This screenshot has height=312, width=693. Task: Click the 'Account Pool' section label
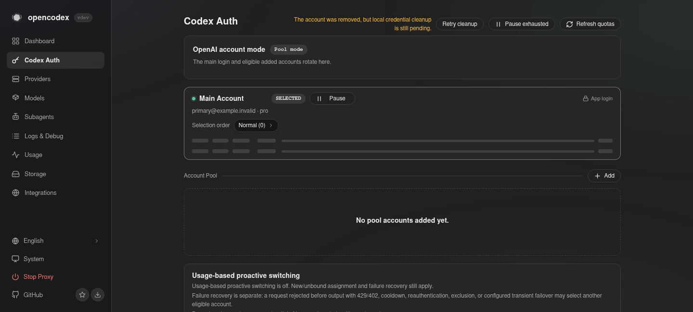tap(200, 176)
